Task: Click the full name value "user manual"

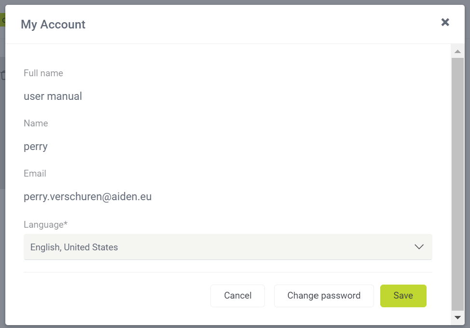Action: click(53, 96)
